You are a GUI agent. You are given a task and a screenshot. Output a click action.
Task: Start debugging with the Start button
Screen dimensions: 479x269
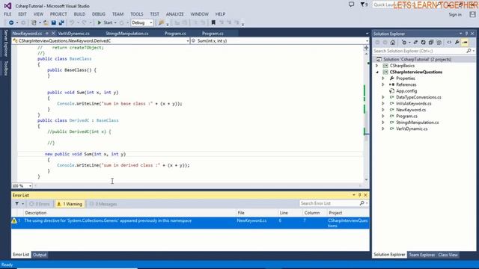(105, 22)
